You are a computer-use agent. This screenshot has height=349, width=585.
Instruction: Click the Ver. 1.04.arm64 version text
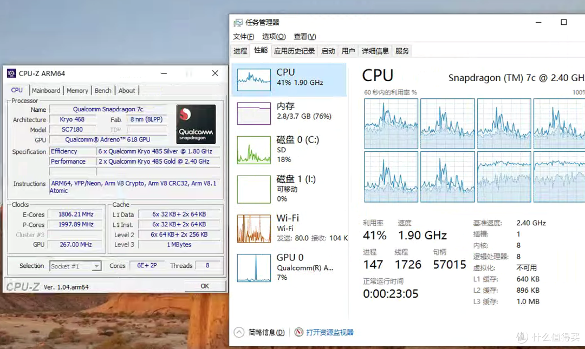(66, 287)
